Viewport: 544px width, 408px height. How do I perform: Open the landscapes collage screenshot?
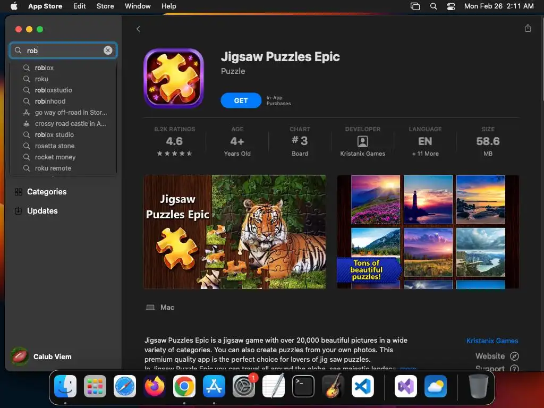tap(428, 232)
